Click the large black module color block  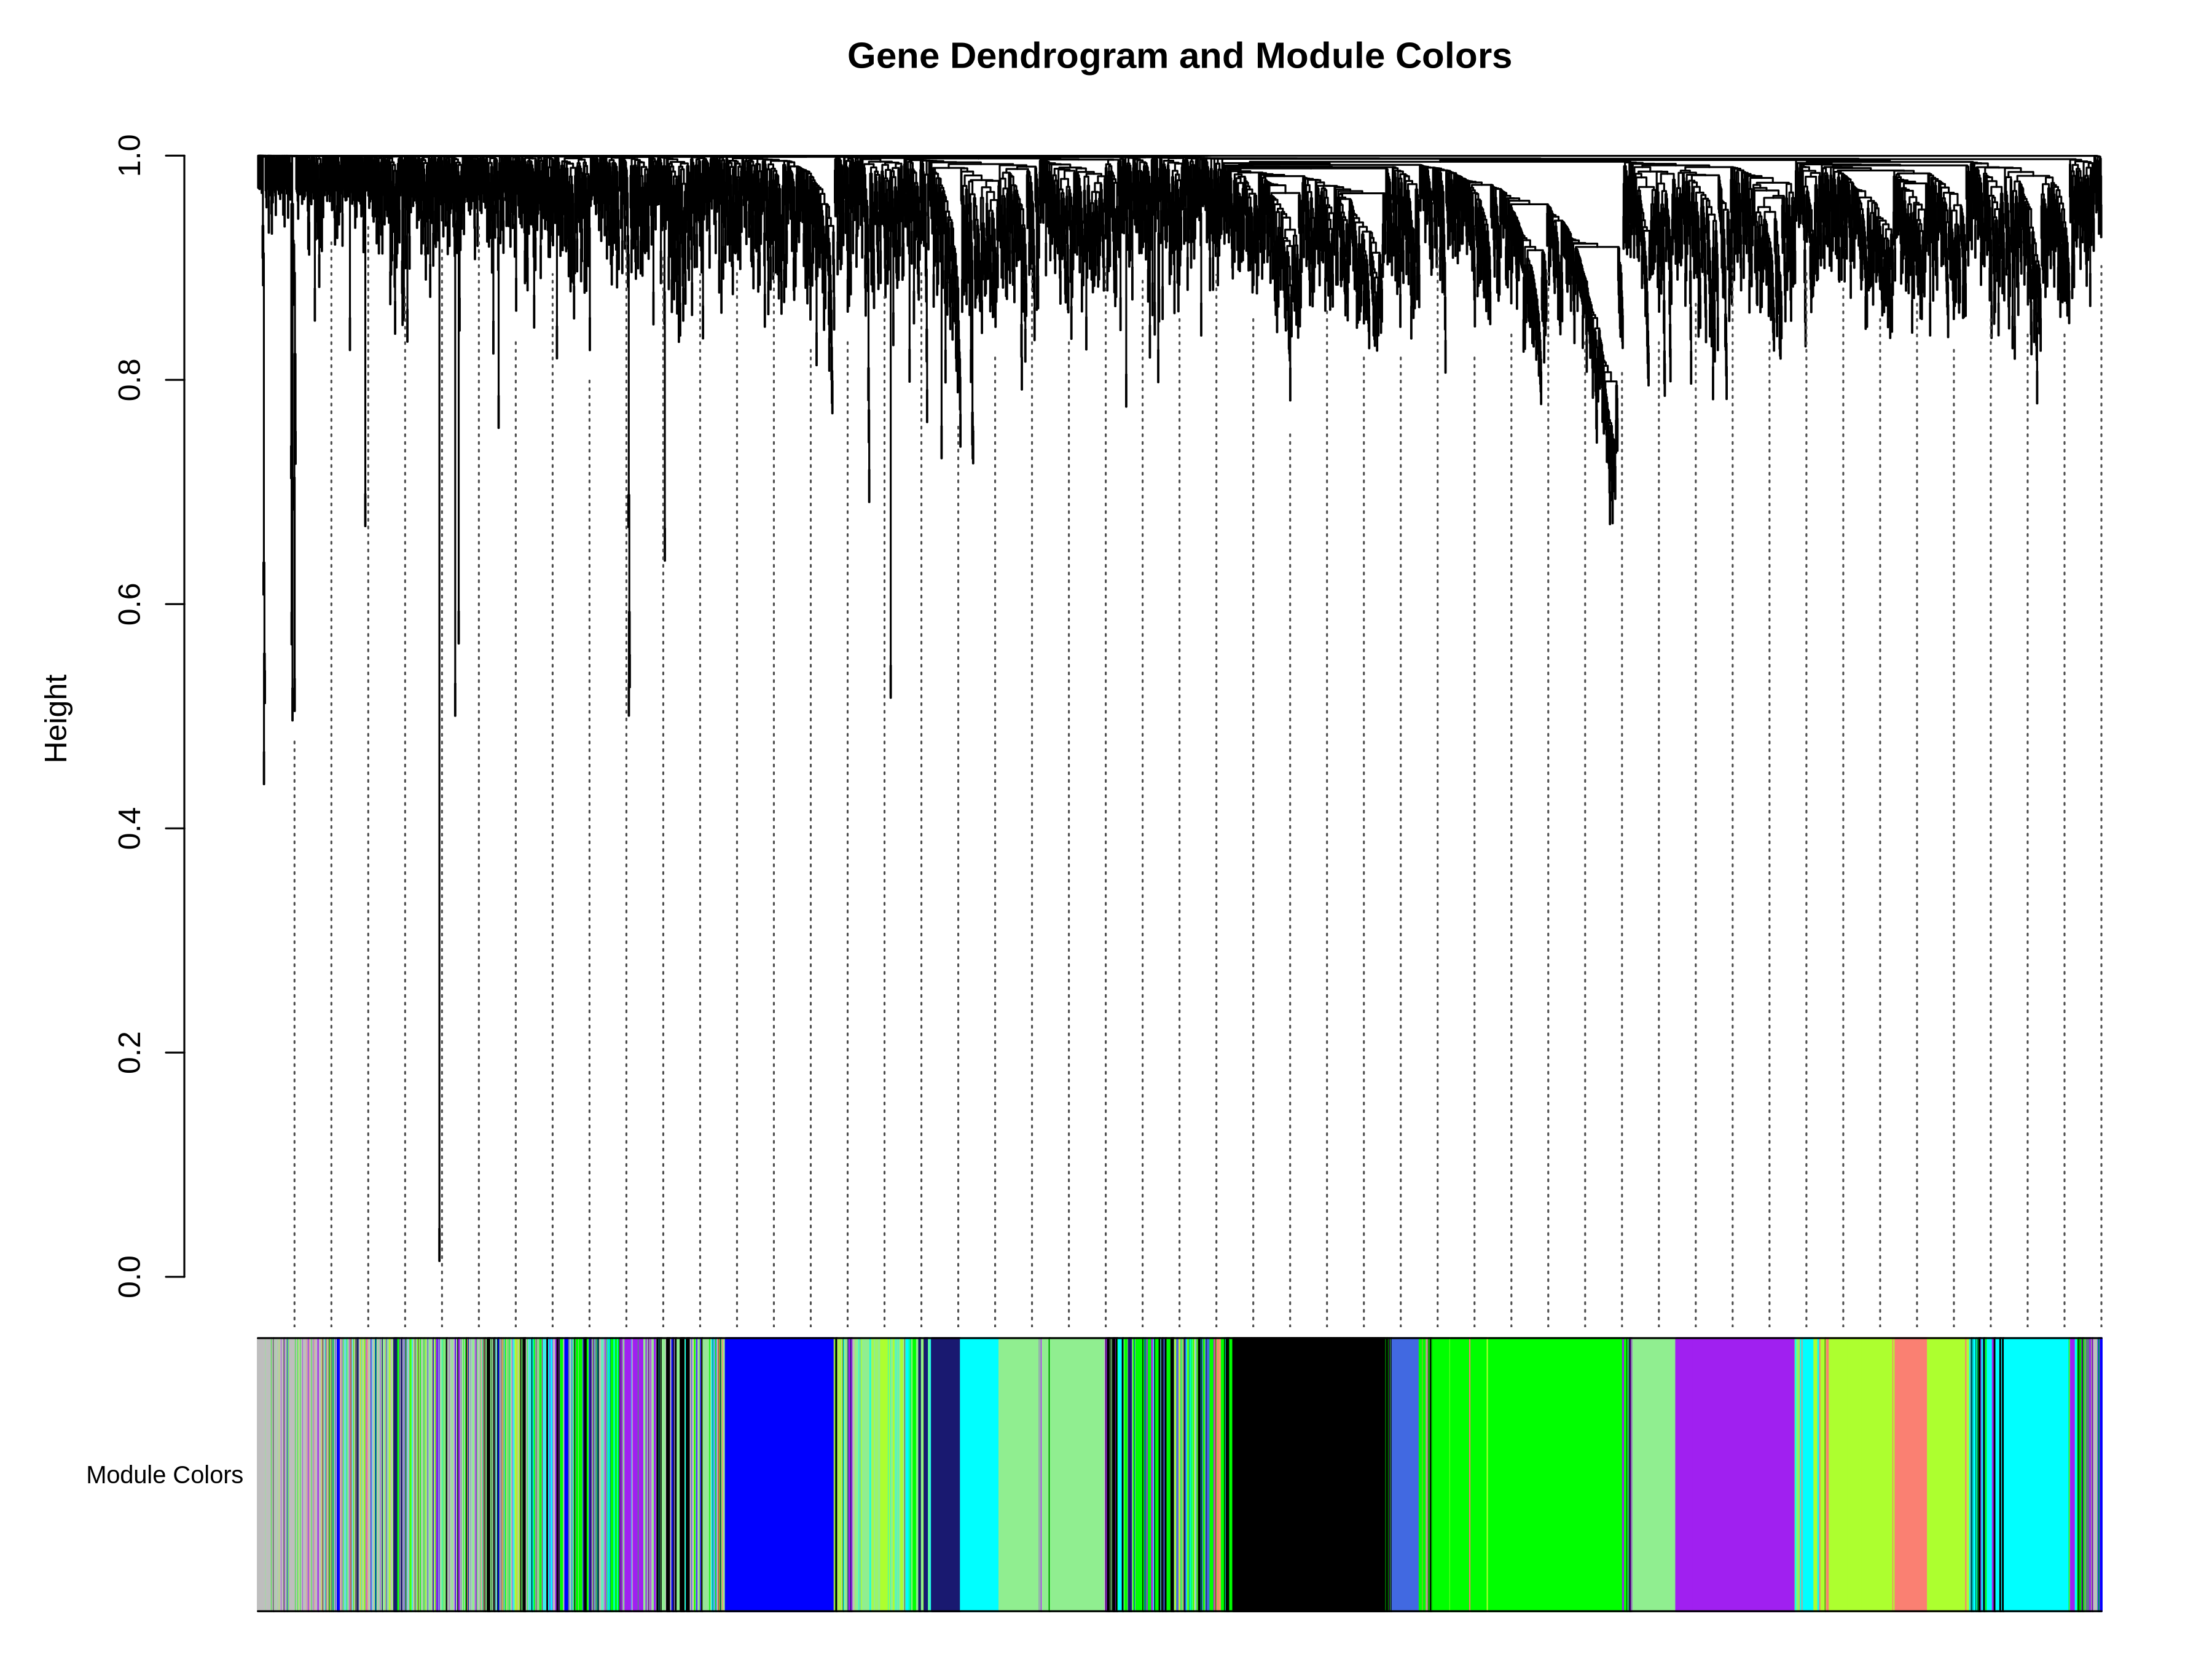(x=1309, y=1474)
